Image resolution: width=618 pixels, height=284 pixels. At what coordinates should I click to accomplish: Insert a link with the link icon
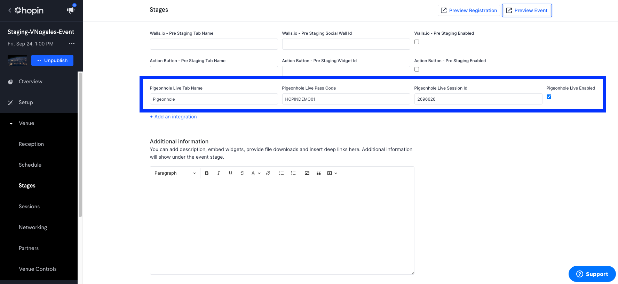pos(268,173)
